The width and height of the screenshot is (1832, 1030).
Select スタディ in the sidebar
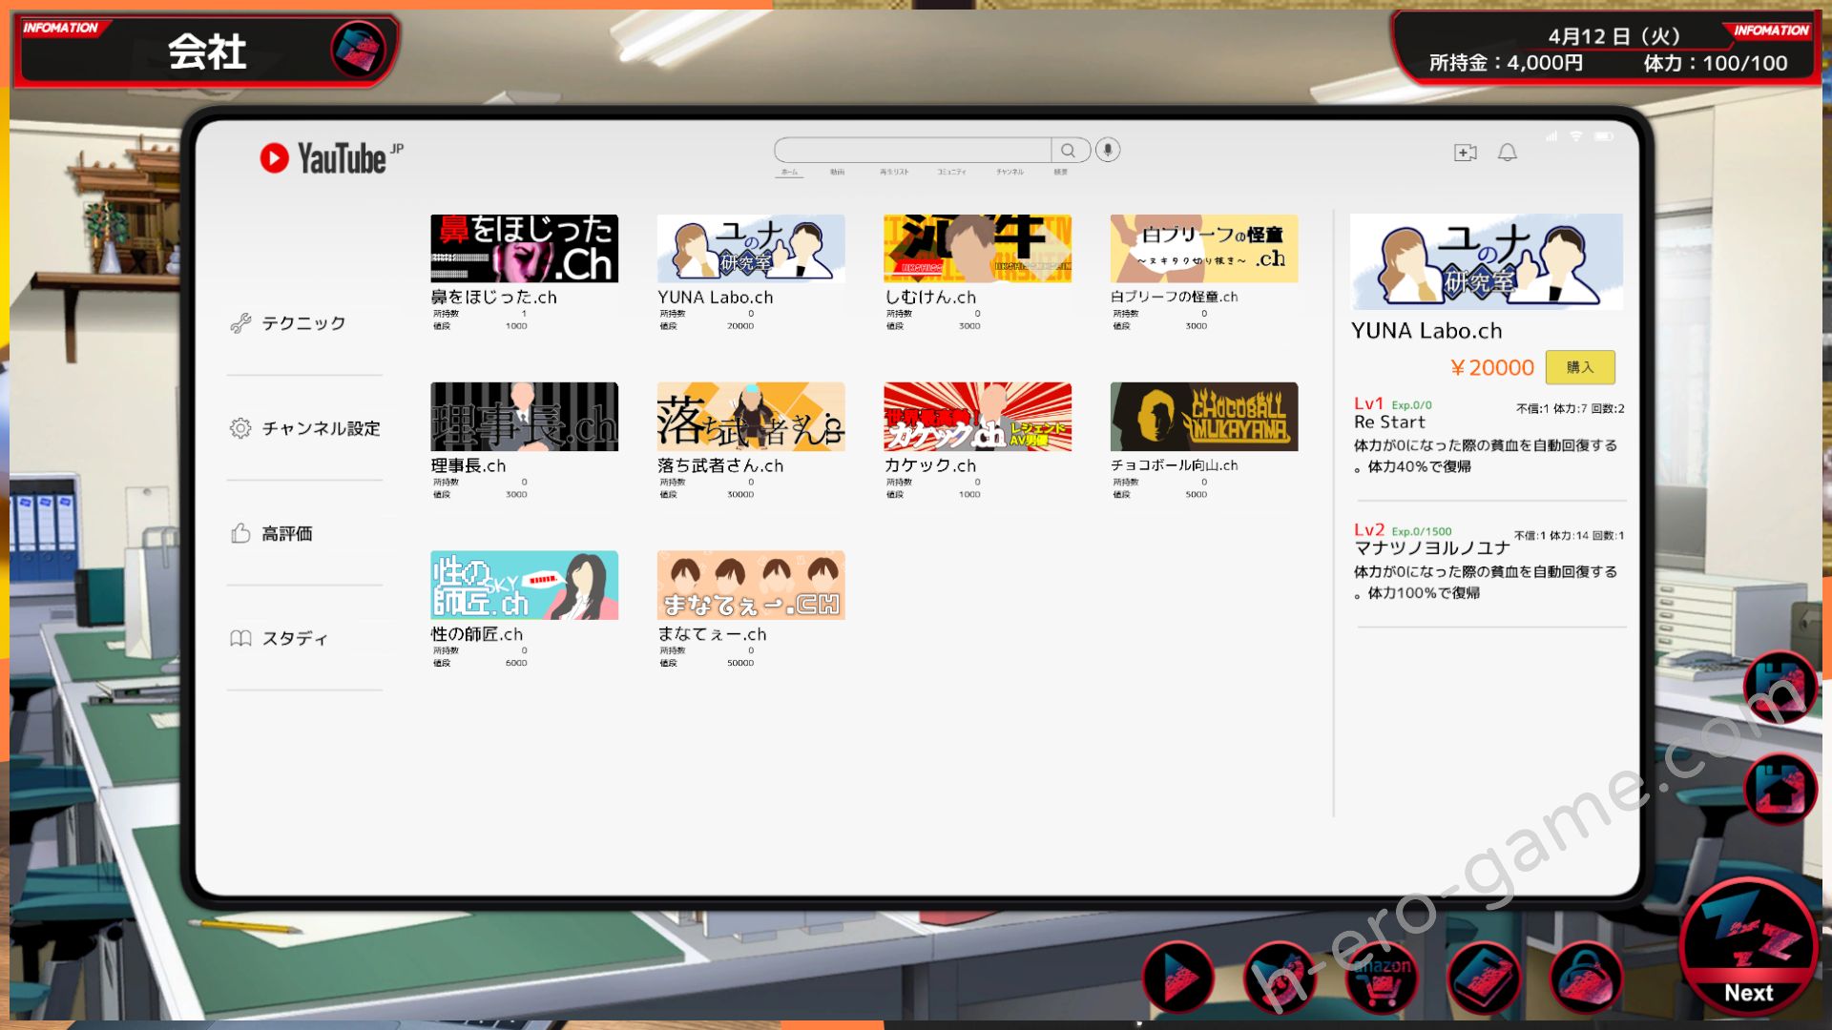(x=294, y=639)
